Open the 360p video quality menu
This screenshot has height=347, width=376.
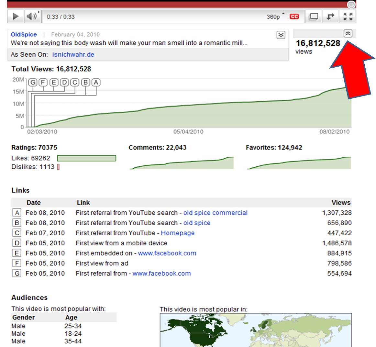[274, 17]
